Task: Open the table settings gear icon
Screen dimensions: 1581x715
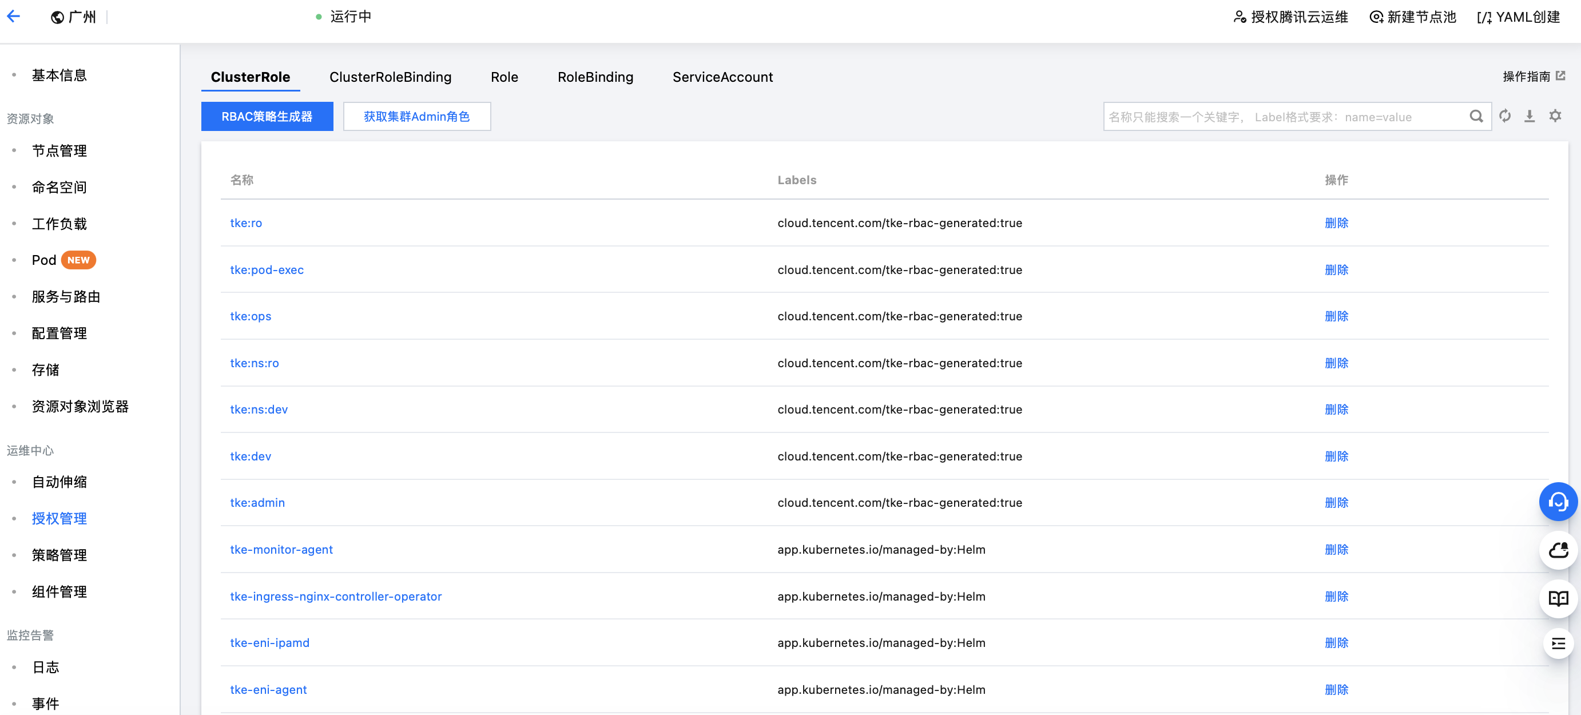Action: click(x=1555, y=116)
